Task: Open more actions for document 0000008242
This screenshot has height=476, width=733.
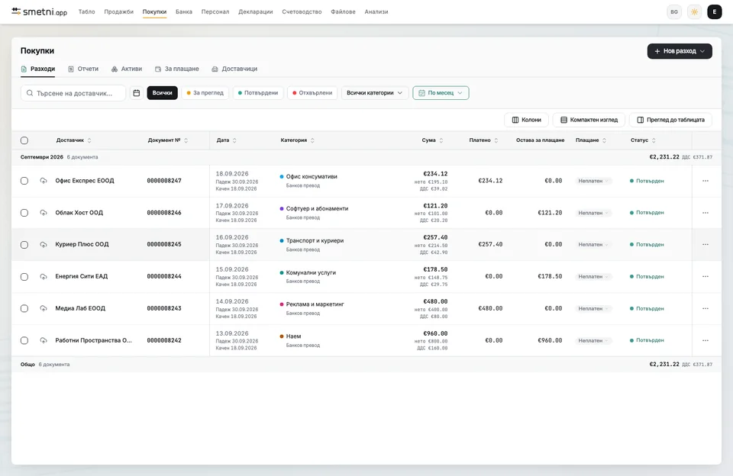Action: pyautogui.click(x=706, y=340)
